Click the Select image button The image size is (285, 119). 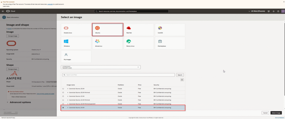(276, 113)
